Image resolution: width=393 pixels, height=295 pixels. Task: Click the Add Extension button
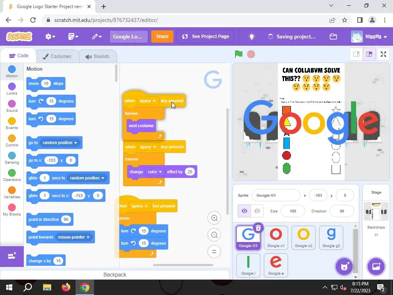(12, 256)
